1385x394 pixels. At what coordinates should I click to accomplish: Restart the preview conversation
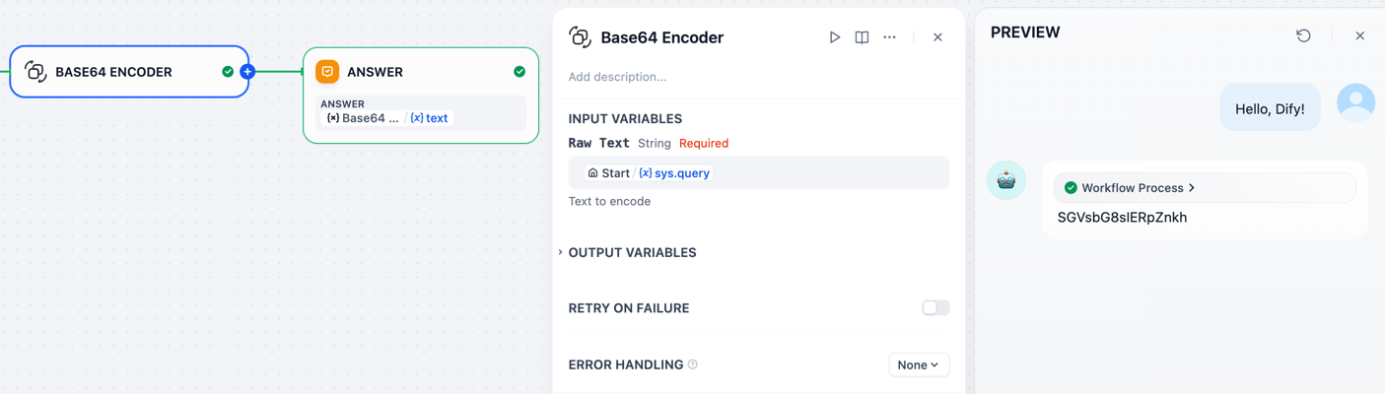point(1303,35)
